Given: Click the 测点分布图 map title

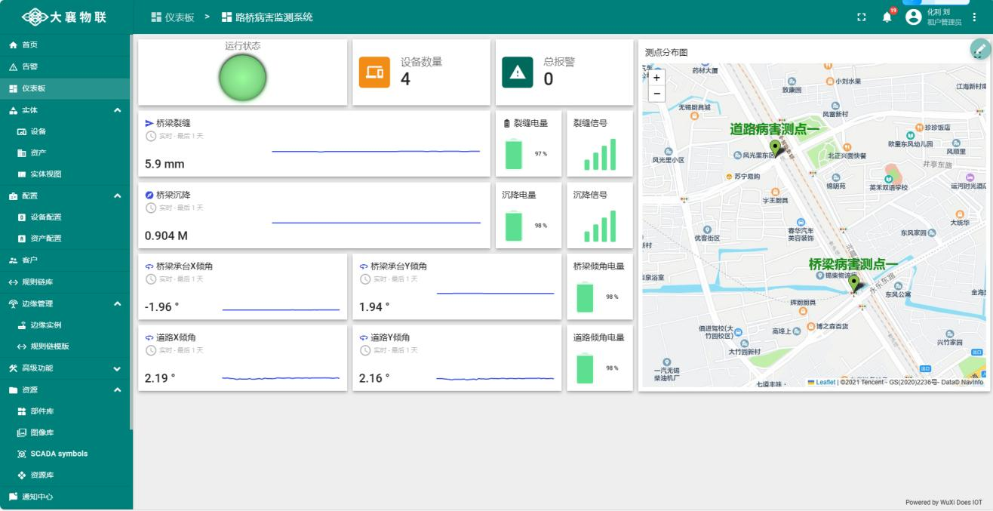Looking at the screenshot, I should click(x=666, y=53).
